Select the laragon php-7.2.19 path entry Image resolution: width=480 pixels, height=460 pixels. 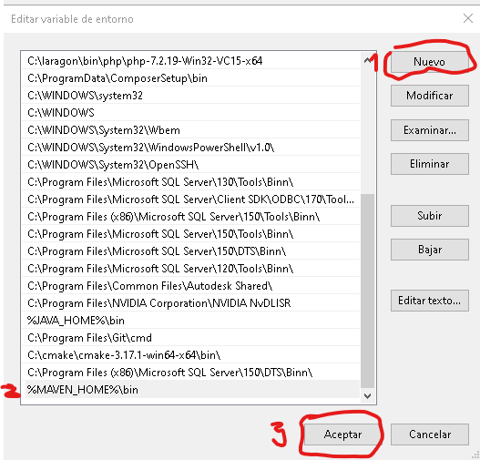(x=190, y=61)
